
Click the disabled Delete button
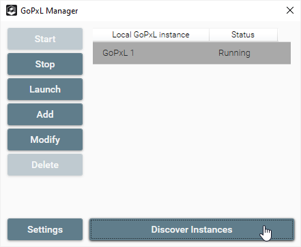[x=45, y=165]
